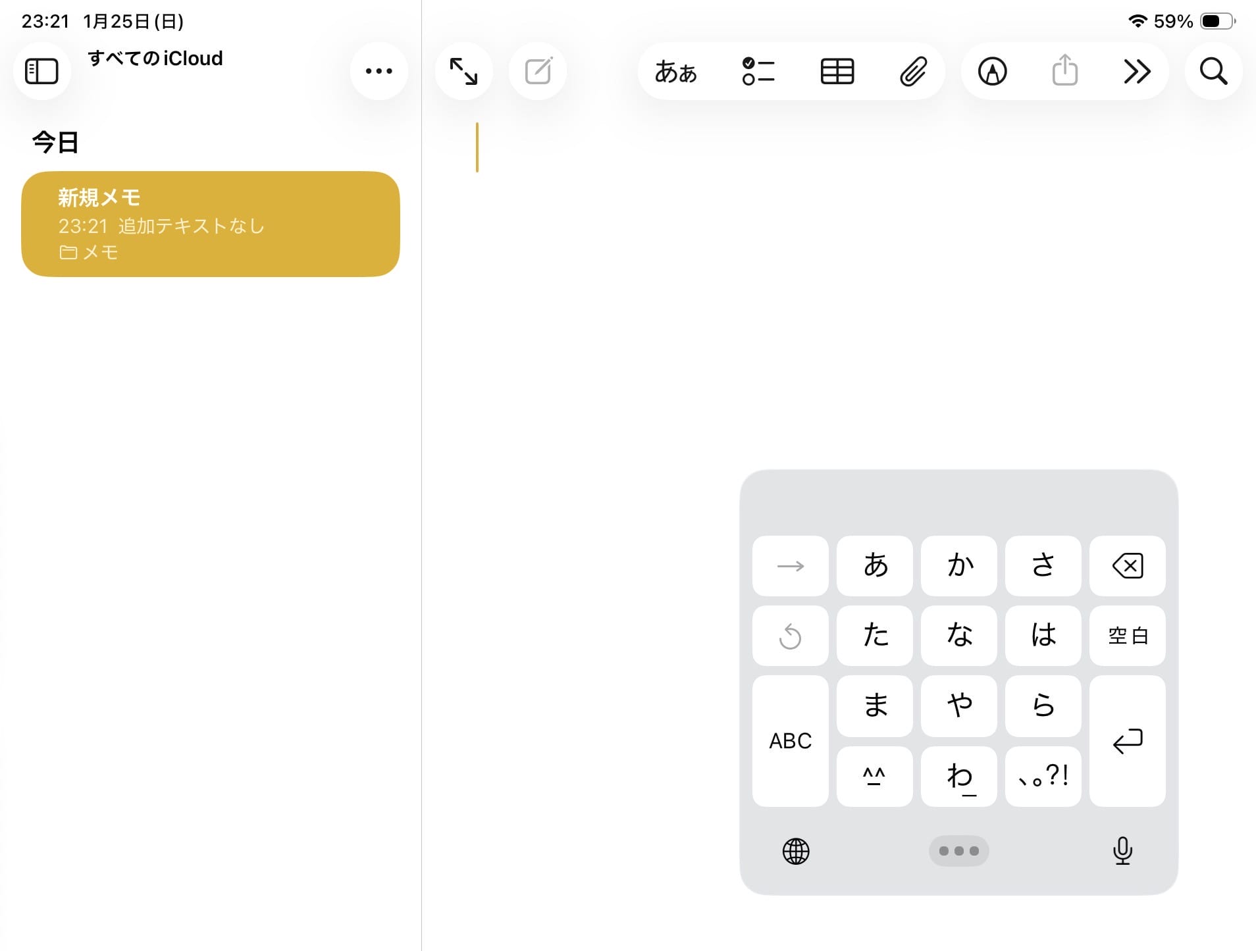Image resolution: width=1256 pixels, height=951 pixels.
Task: Expand note to full screen
Action: click(463, 71)
